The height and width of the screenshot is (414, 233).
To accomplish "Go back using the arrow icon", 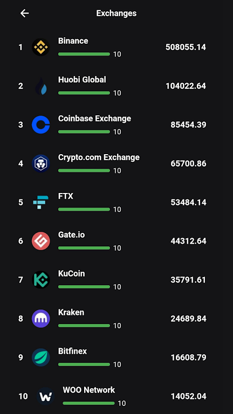I will tap(25, 13).
